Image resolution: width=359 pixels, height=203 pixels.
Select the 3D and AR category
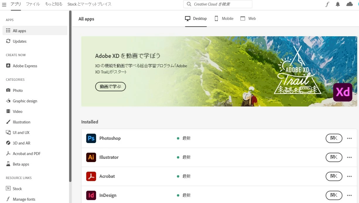click(x=35, y=143)
